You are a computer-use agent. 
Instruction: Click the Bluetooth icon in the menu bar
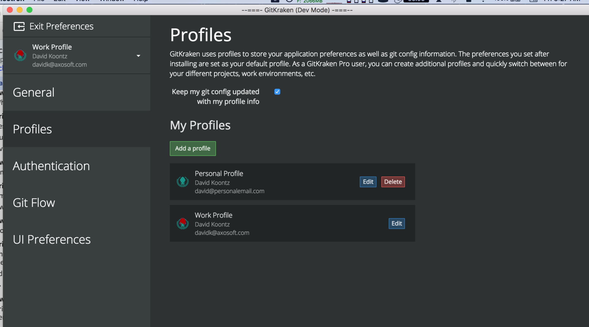(x=454, y=1)
